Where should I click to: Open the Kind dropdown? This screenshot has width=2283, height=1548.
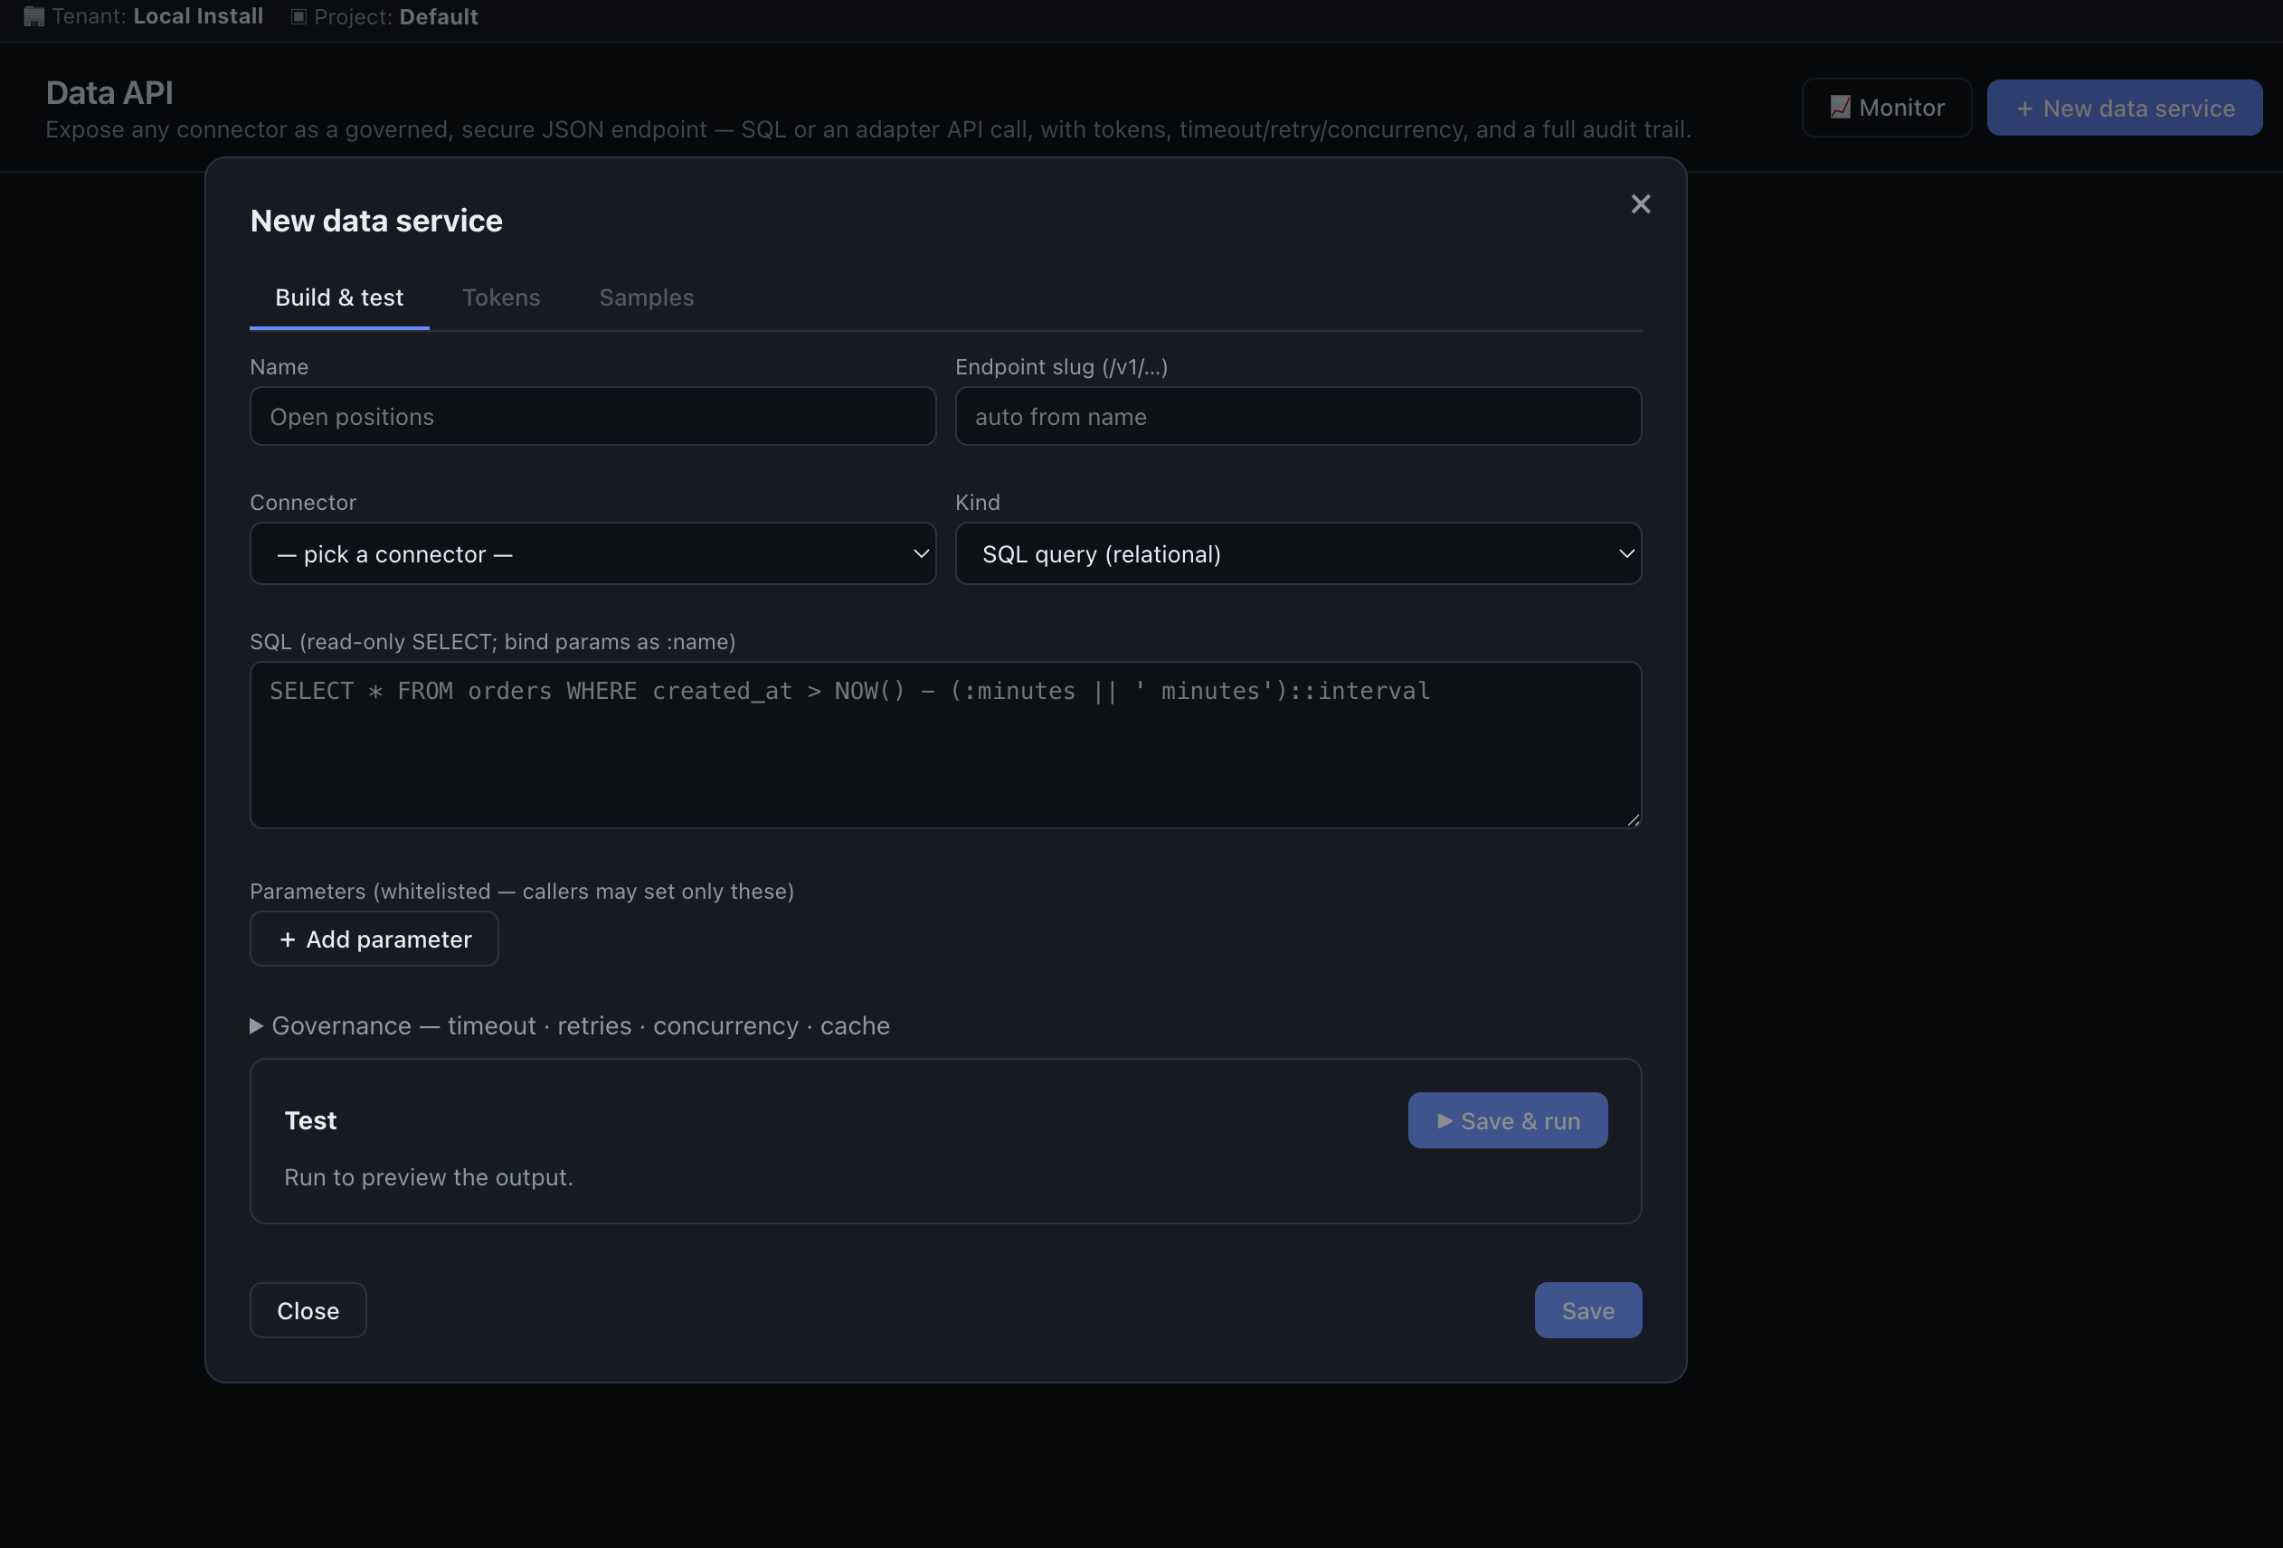1298,554
